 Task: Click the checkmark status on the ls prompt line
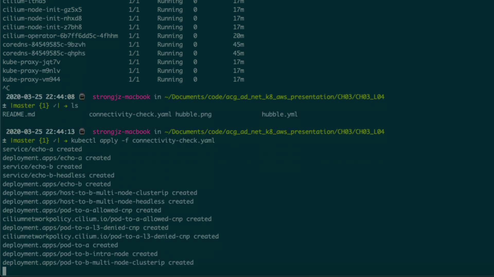coord(55,106)
